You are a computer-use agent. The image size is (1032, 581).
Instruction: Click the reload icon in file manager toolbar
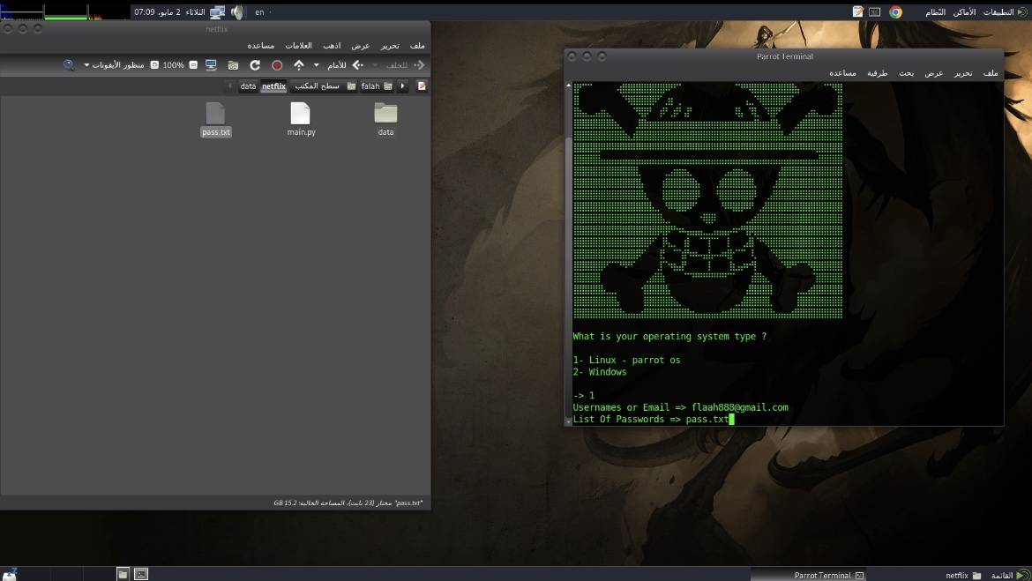[x=255, y=65]
